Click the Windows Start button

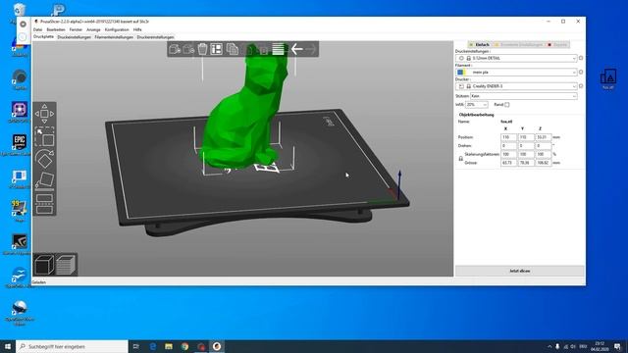[8, 346]
